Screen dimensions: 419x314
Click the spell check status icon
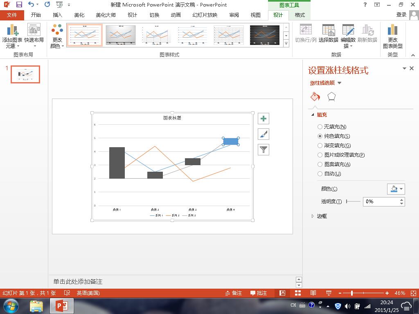pos(67,293)
